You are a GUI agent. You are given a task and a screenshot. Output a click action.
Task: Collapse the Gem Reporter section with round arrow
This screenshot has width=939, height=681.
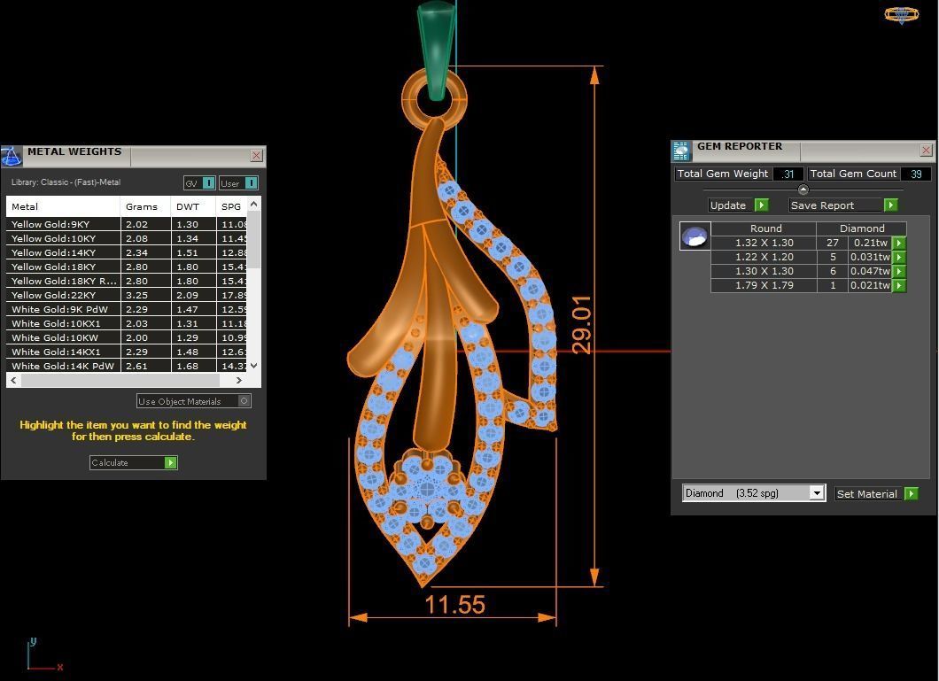(803, 190)
